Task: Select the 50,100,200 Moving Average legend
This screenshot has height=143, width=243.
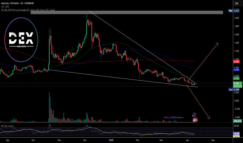Action: [x=28, y=10]
